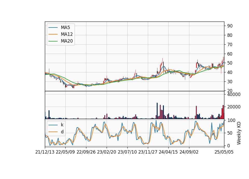This screenshot has height=179, width=249.
Task: Select the 23/02/20 date tick label
Action: pyautogui.click(x=107, y=152)
